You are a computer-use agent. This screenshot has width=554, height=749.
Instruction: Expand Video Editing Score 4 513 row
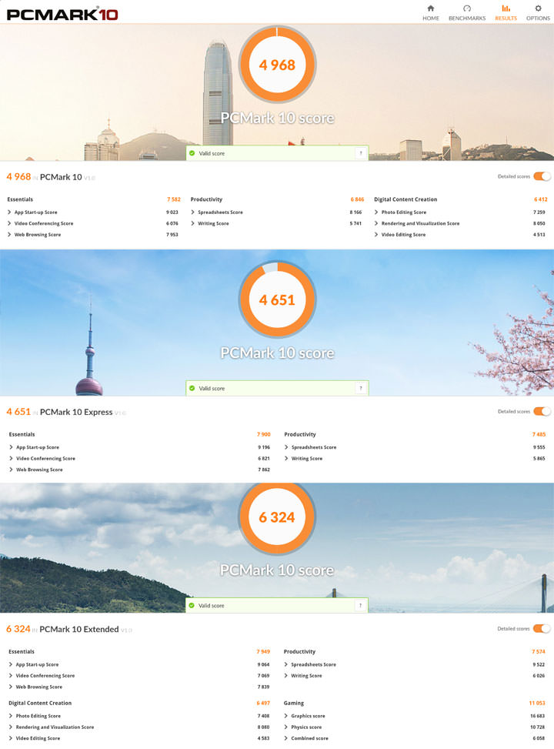(403, 235)
